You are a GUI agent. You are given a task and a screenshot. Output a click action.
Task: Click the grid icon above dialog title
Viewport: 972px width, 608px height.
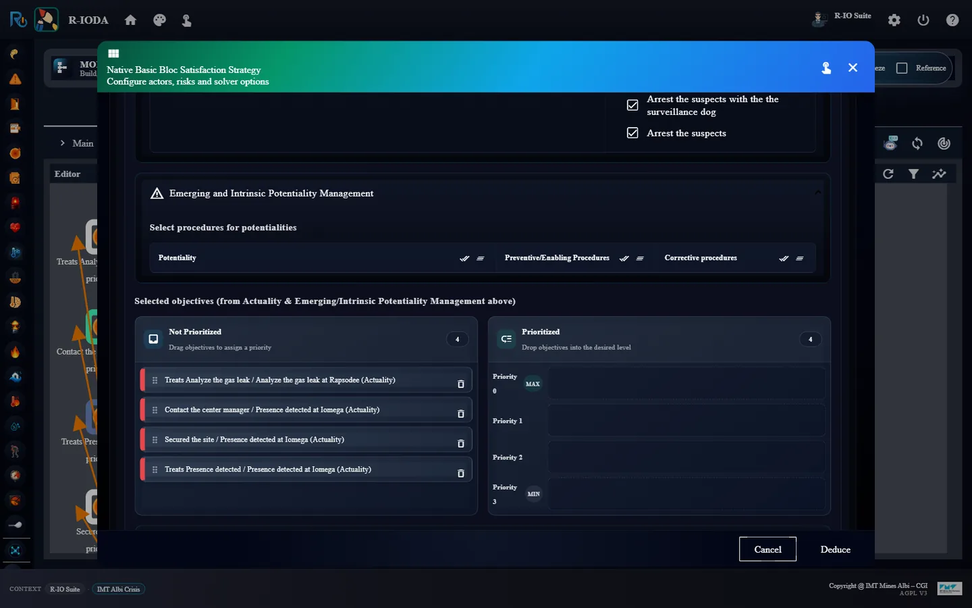click(113, 53)
